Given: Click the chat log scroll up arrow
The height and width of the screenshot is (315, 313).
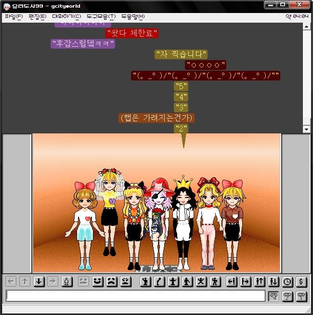Looking at the screenshot, I should pos(307,26).
